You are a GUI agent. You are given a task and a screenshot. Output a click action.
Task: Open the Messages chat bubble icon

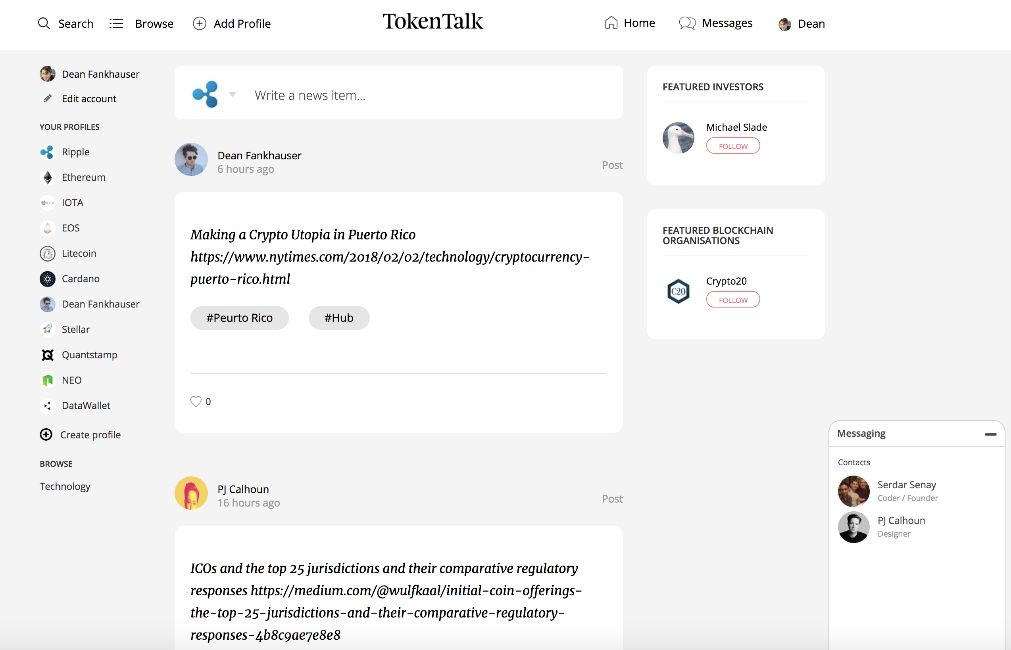[687, 23]
